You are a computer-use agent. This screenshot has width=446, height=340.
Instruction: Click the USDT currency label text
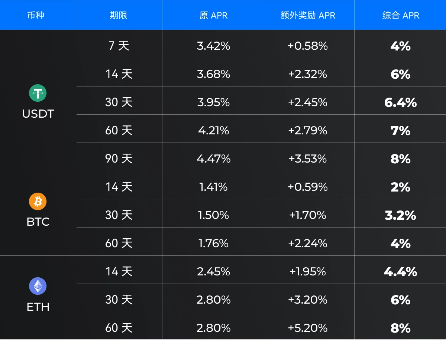click(38, 114)
